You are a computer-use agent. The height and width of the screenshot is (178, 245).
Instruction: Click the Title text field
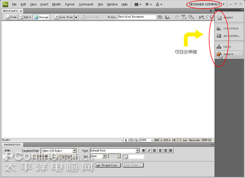(x=137, y=17)
